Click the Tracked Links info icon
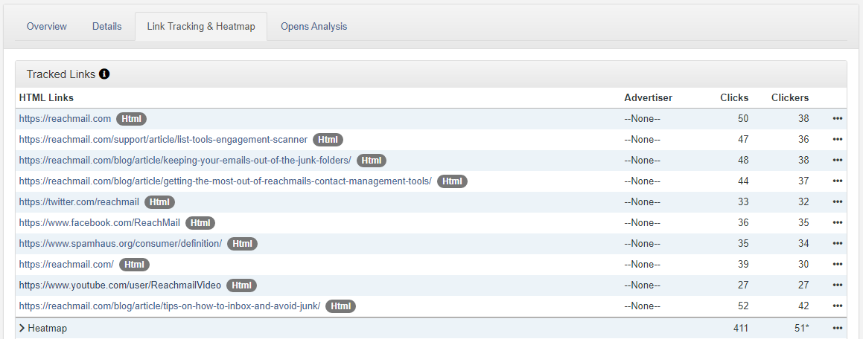863x339 pixels. 104,74
